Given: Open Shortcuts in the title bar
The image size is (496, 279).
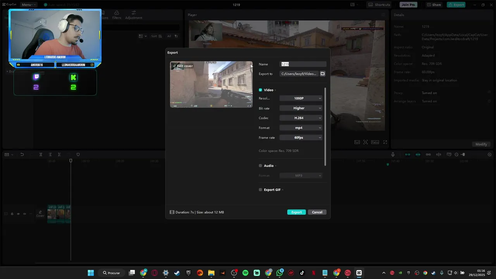Looking at the screenshot, I should [x=379, y=5].
